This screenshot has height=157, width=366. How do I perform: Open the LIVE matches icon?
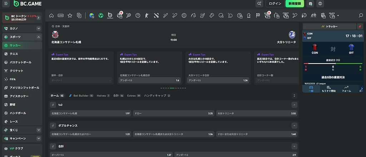tap(61, 16)
